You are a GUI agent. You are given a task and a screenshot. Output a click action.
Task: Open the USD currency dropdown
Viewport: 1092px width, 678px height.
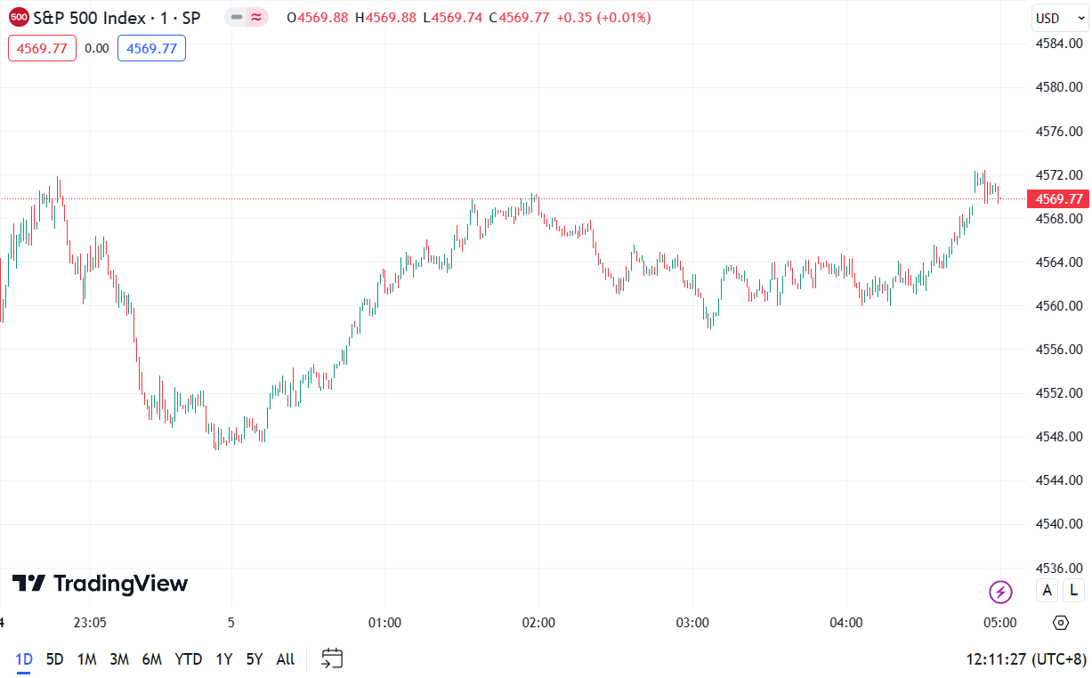[1059, 18]
